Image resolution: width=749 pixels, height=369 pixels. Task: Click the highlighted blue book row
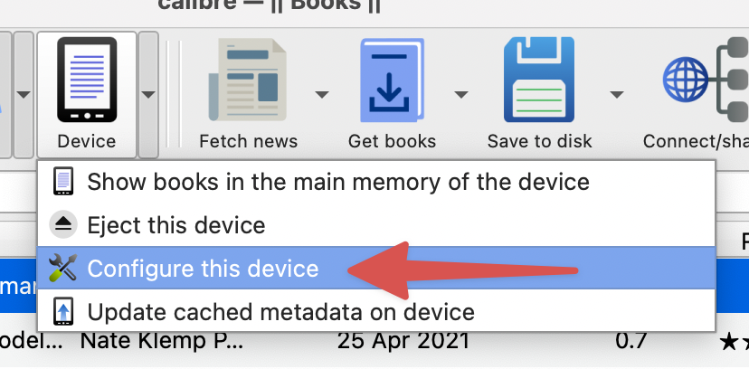pyautogui.click(x=16, y=269)
